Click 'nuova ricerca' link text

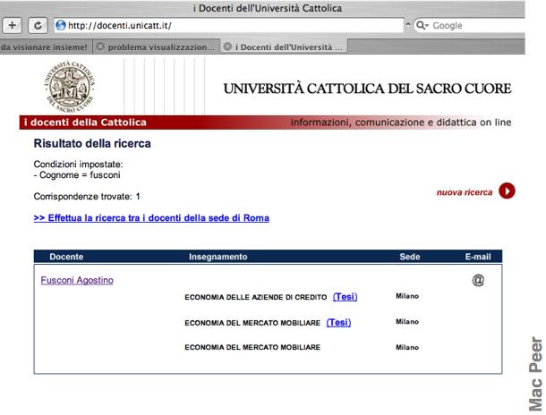465,192
